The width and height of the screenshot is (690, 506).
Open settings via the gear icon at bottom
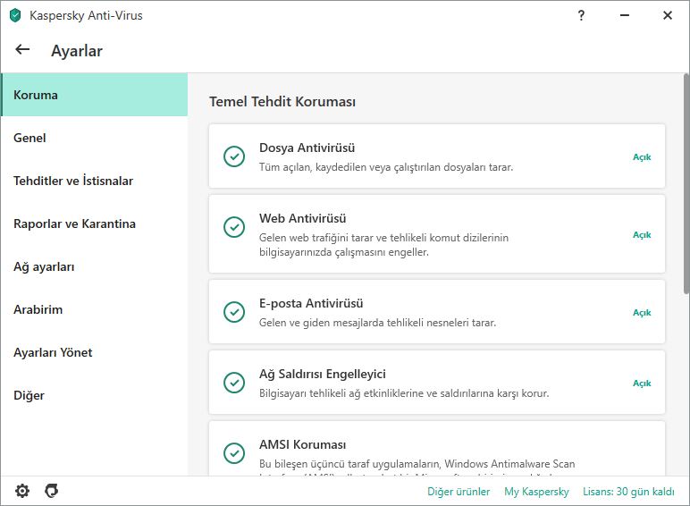click(22, 491)
